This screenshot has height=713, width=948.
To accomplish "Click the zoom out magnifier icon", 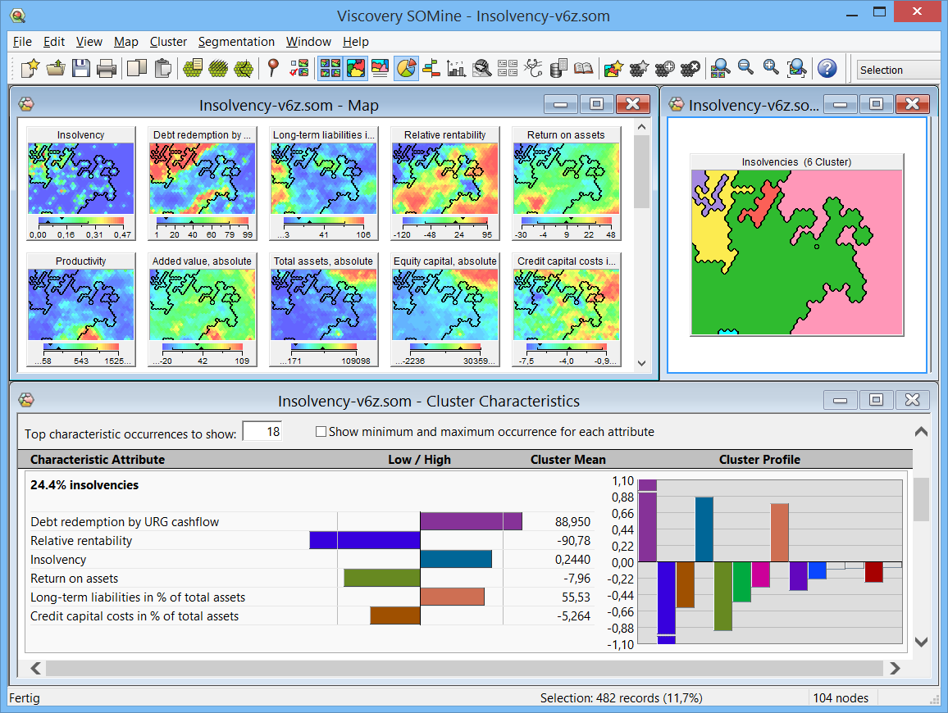I will [745, 69].
